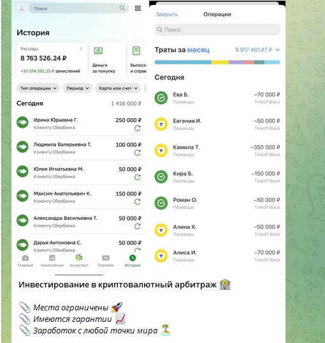Click the yellow segment of spending bar
This screenshot has width=325, height=343.
[220, 63]
